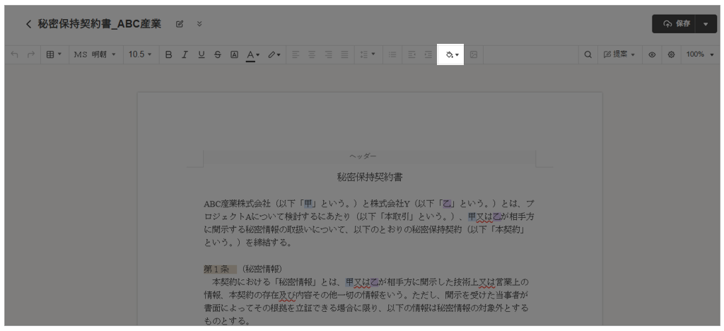Open the font color dropdown

(x=253, y=54)
